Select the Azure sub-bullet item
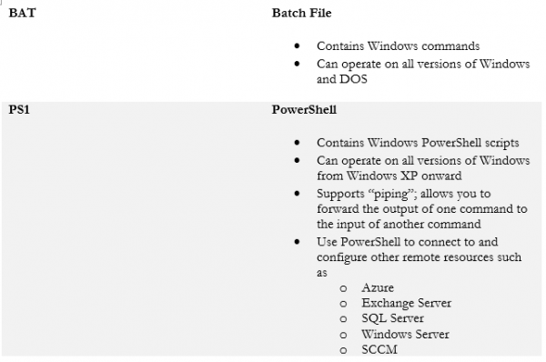This screenshot has height=362, width=546. [378, 287]
